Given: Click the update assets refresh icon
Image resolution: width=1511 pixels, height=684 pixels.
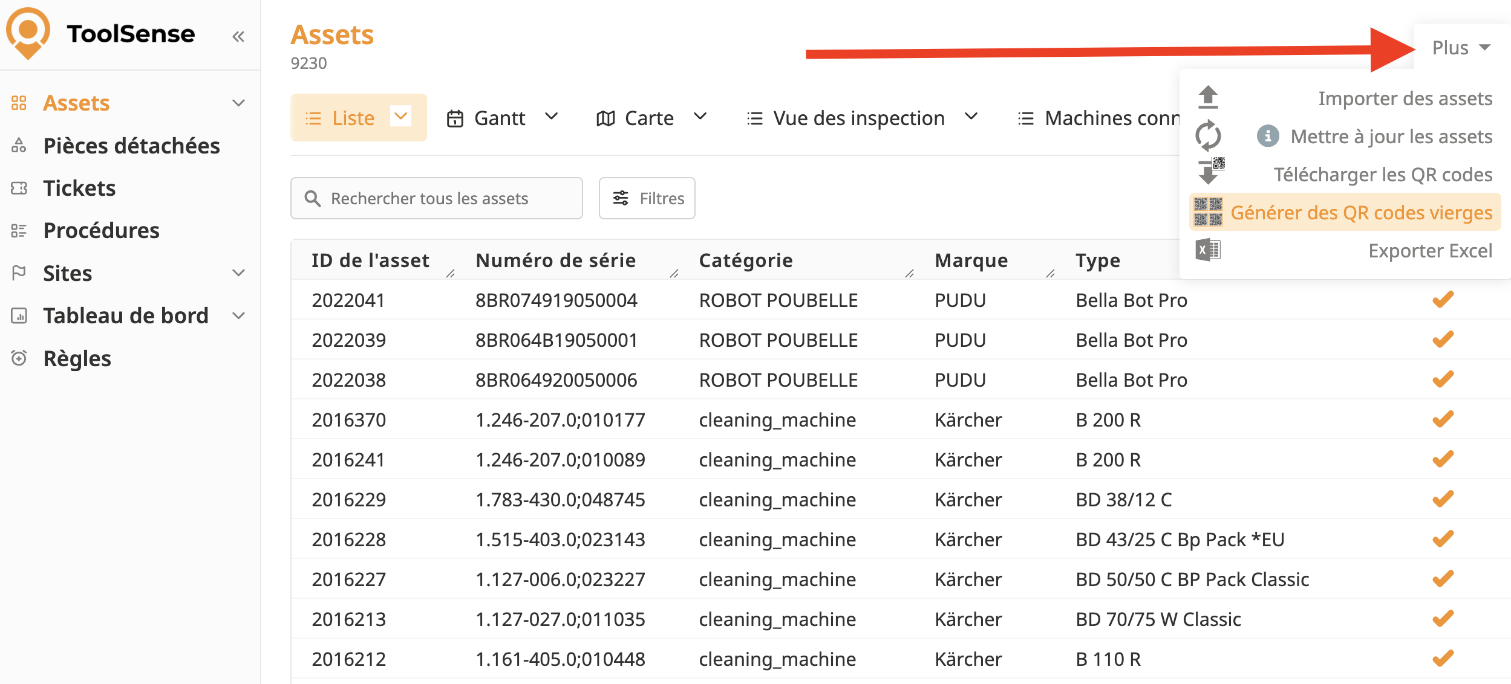Looking at the screenshot, I should pos(1208,135).
